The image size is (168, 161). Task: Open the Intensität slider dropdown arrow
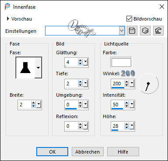[x=132, y=105]
